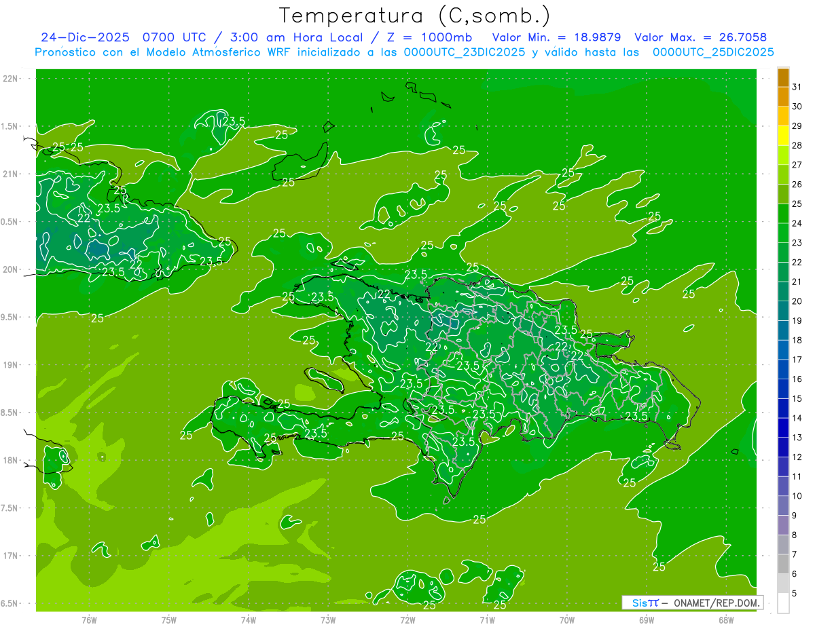The image size is (815, 629).
Task: Click the 19N latitude axis label
Action: pos(12,365)
